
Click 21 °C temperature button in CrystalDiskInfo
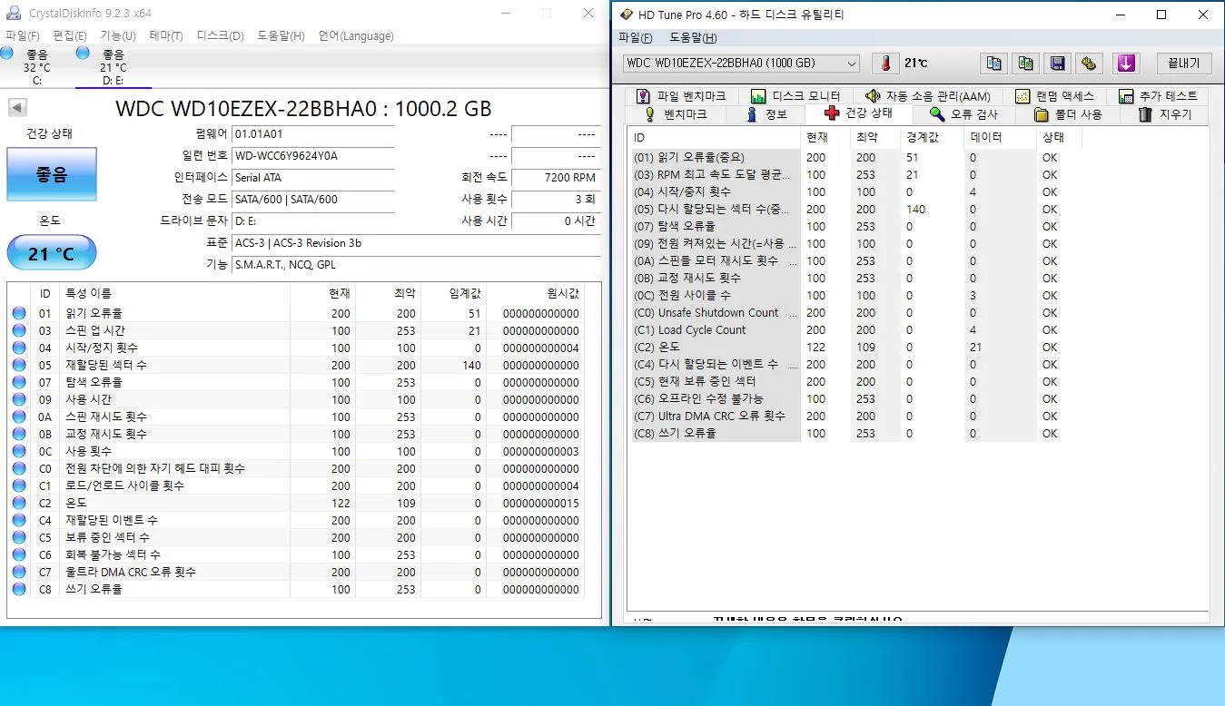51,253
